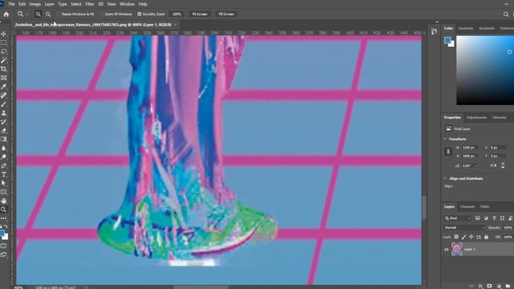Click the foreground color swatch in toolbar

pos(2,234)
